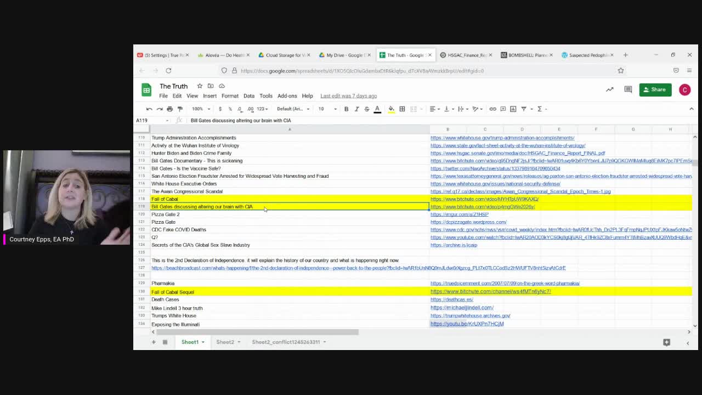Collapse the toolbar with the up chevron
The height and width of the screenshot is (395, 702).
coord(691,109)
